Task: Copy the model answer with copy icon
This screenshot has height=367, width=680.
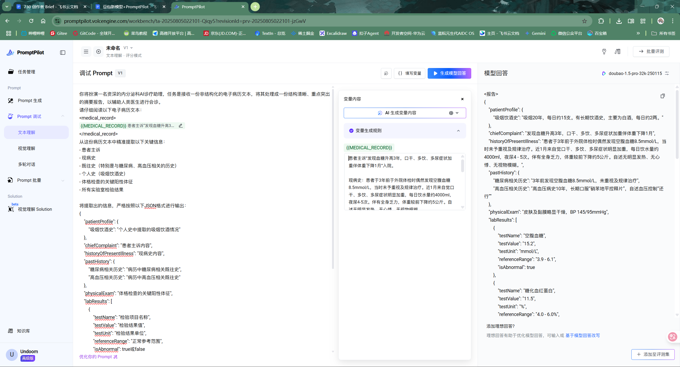Action: click(662, 96)
